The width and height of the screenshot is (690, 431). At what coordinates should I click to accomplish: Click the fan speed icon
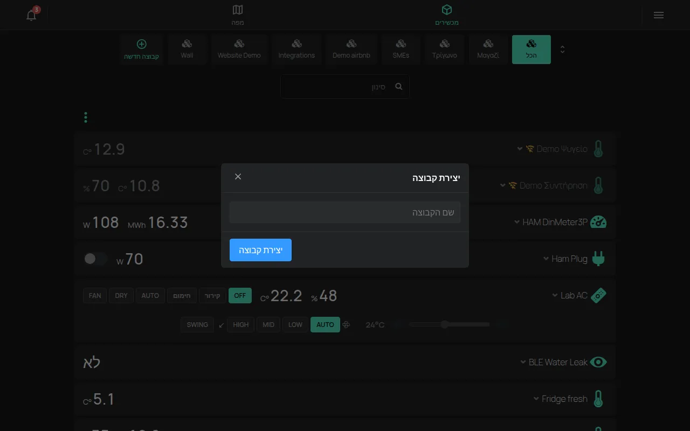(347, 324)
